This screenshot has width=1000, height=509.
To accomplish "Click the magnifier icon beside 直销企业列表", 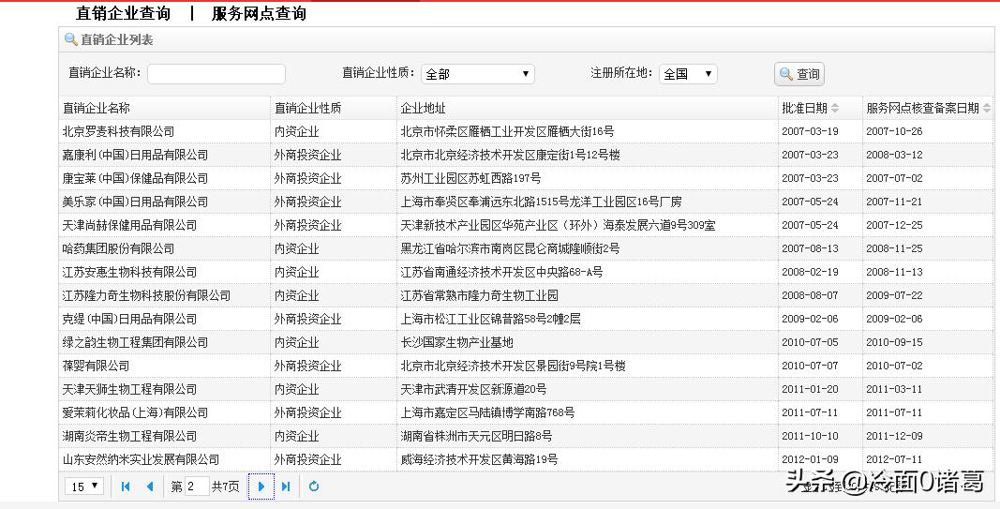I will tap(71, 39).
